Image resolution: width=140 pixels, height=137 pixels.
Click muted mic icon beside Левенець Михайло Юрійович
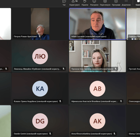63,69
